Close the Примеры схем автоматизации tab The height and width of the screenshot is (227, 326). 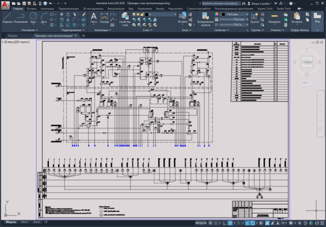click(76, 36)
